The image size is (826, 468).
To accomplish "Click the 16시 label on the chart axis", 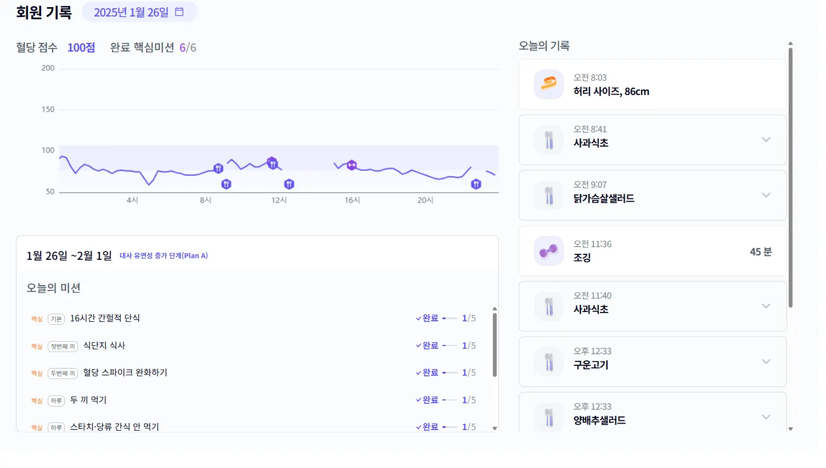I will (352, 200).
